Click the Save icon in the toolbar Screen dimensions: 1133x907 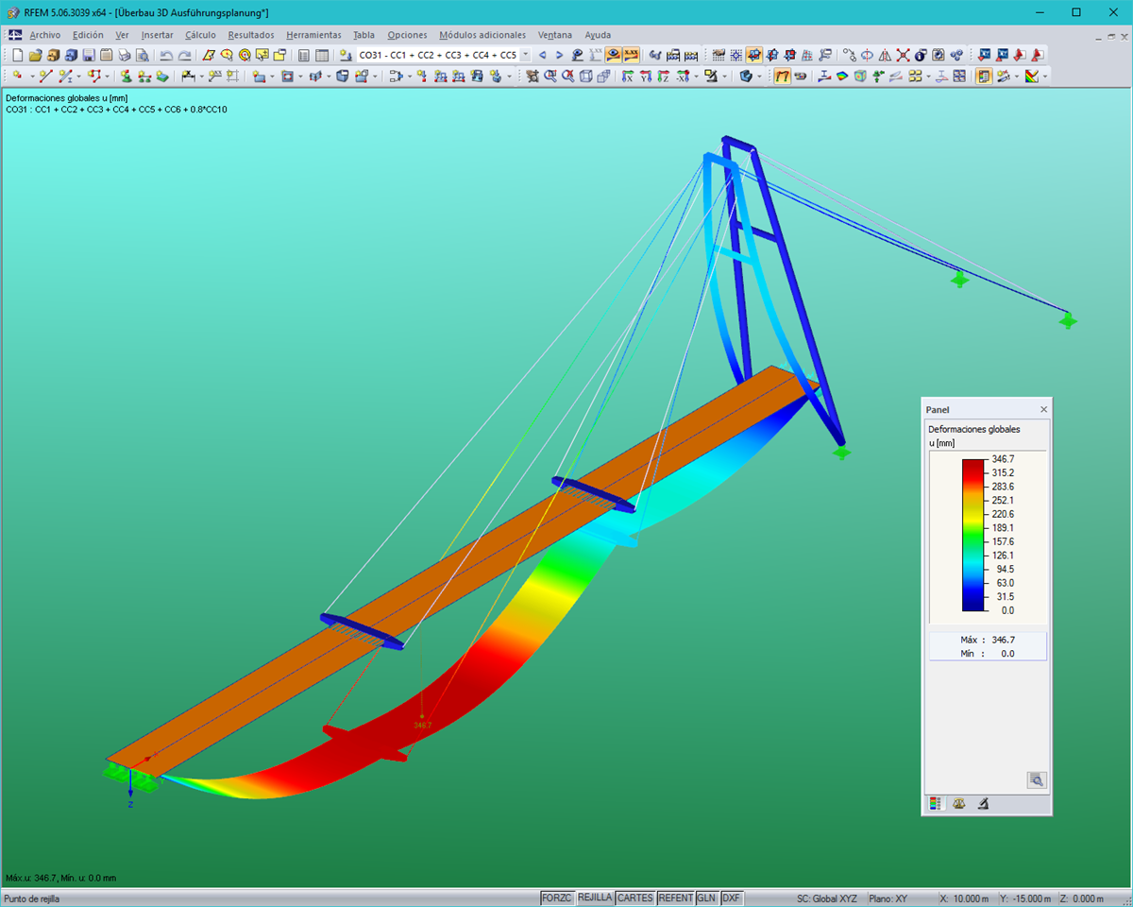click(x=87, y=55)
